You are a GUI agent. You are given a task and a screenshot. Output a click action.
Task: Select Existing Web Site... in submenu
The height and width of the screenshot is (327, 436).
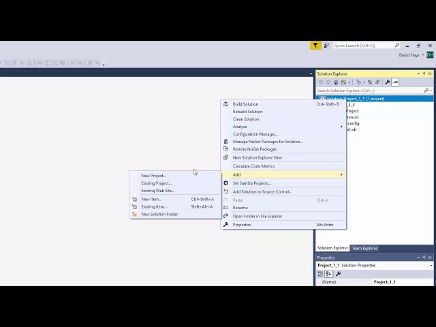click(175, 191)
